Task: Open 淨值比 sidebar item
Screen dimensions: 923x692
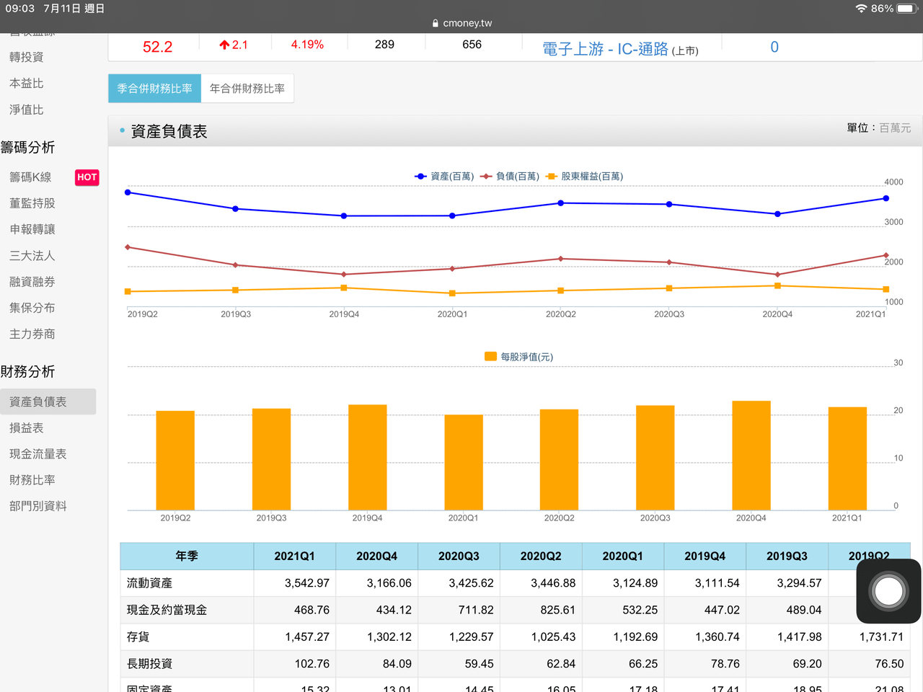Action: pyautogui.click(x=27, y=110)
